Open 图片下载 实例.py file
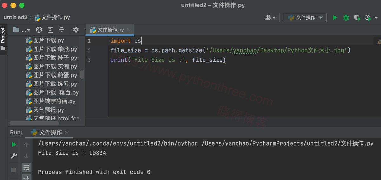 pos(51,67)
